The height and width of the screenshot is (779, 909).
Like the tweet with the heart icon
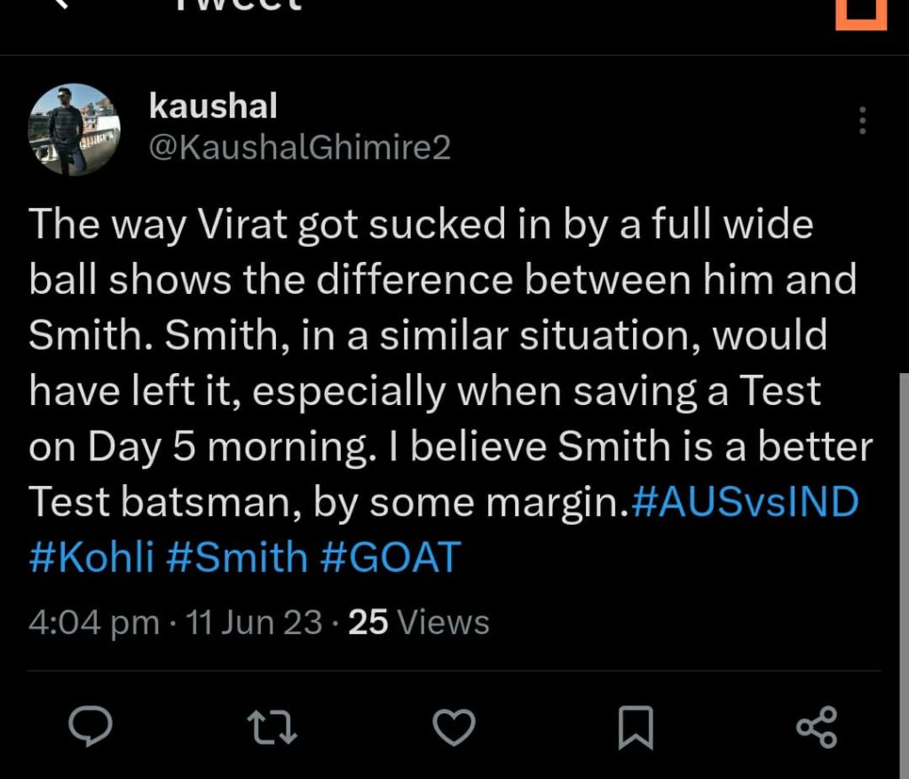(454, 727)
